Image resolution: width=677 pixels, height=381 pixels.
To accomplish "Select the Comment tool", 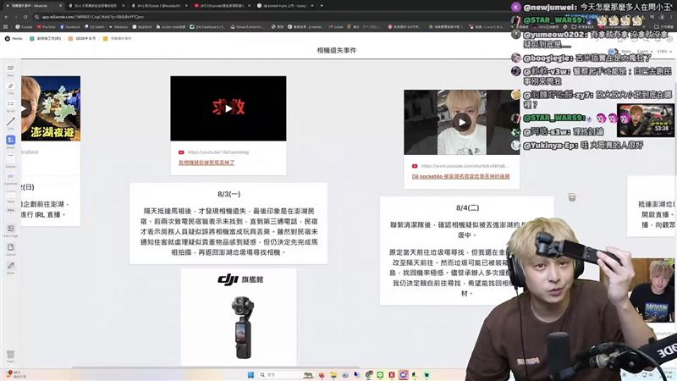I will 10,177.
